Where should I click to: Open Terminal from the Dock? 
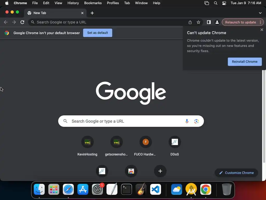tap(127, 189)
